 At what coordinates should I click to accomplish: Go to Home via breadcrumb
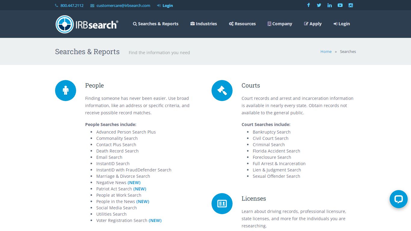point(326,51)
